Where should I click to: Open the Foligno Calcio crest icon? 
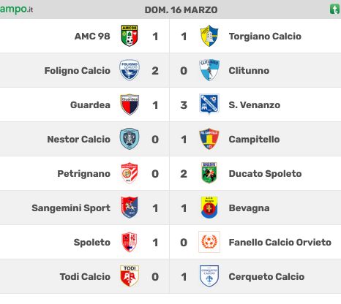click(130, 70)
